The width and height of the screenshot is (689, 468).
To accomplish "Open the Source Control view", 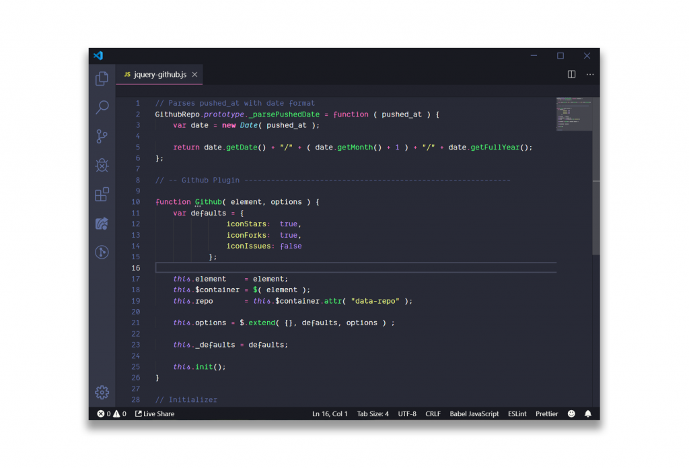I will pos(102,137).
